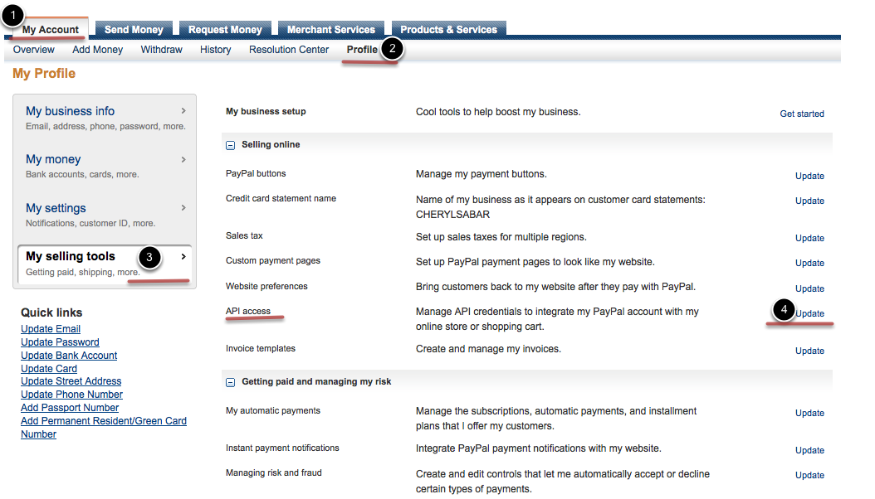Open Withdraw submenu item

[x=161, y=50]
